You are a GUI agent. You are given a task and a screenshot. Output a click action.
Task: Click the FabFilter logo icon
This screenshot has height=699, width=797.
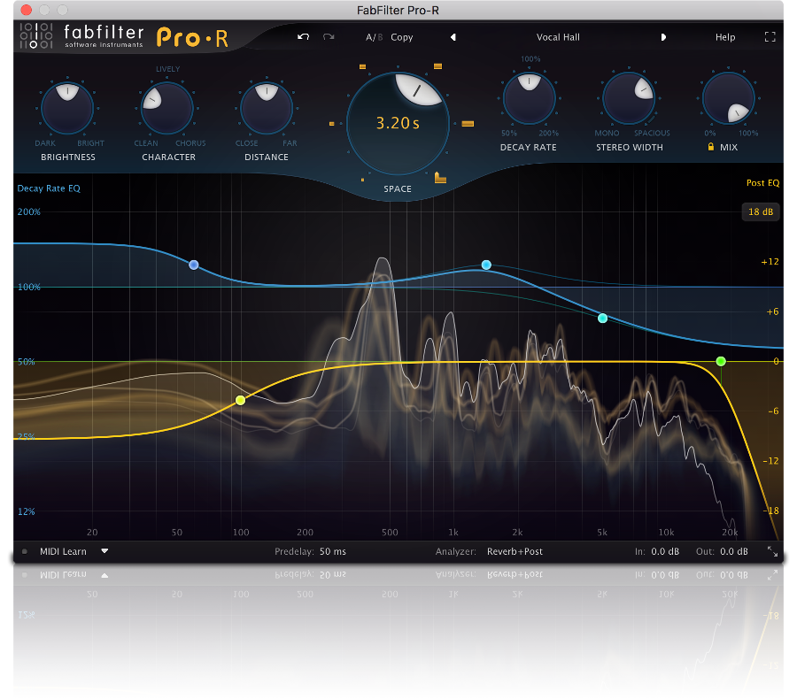(36, 36)
